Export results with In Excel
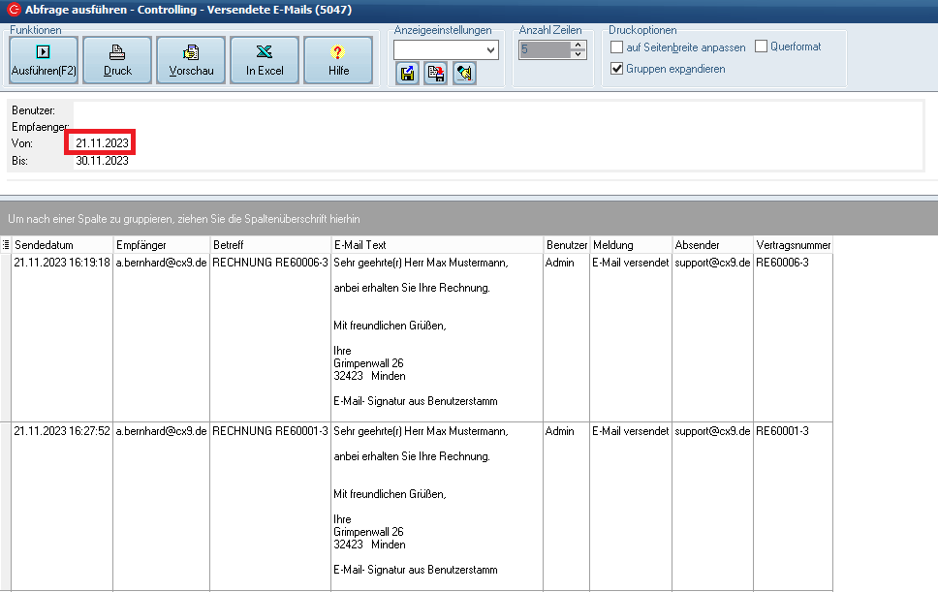Image resolution: width=938 pixels, height=592 pixels. point(265,60)
